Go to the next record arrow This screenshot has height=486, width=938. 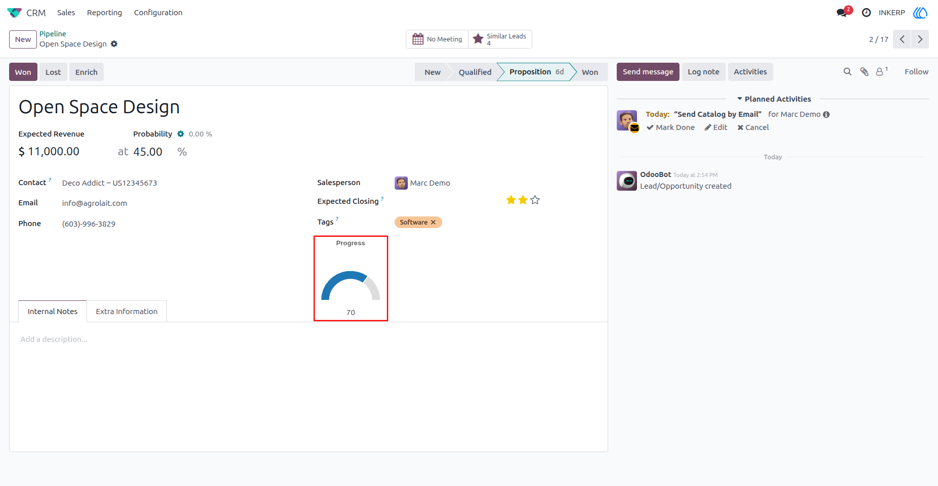coord(920,39)
